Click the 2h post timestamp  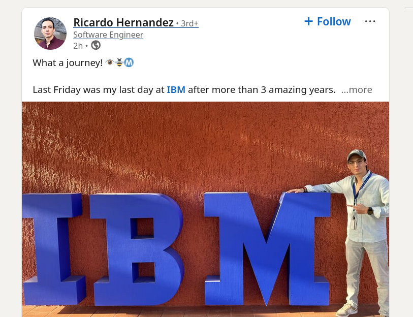(78, 45)
